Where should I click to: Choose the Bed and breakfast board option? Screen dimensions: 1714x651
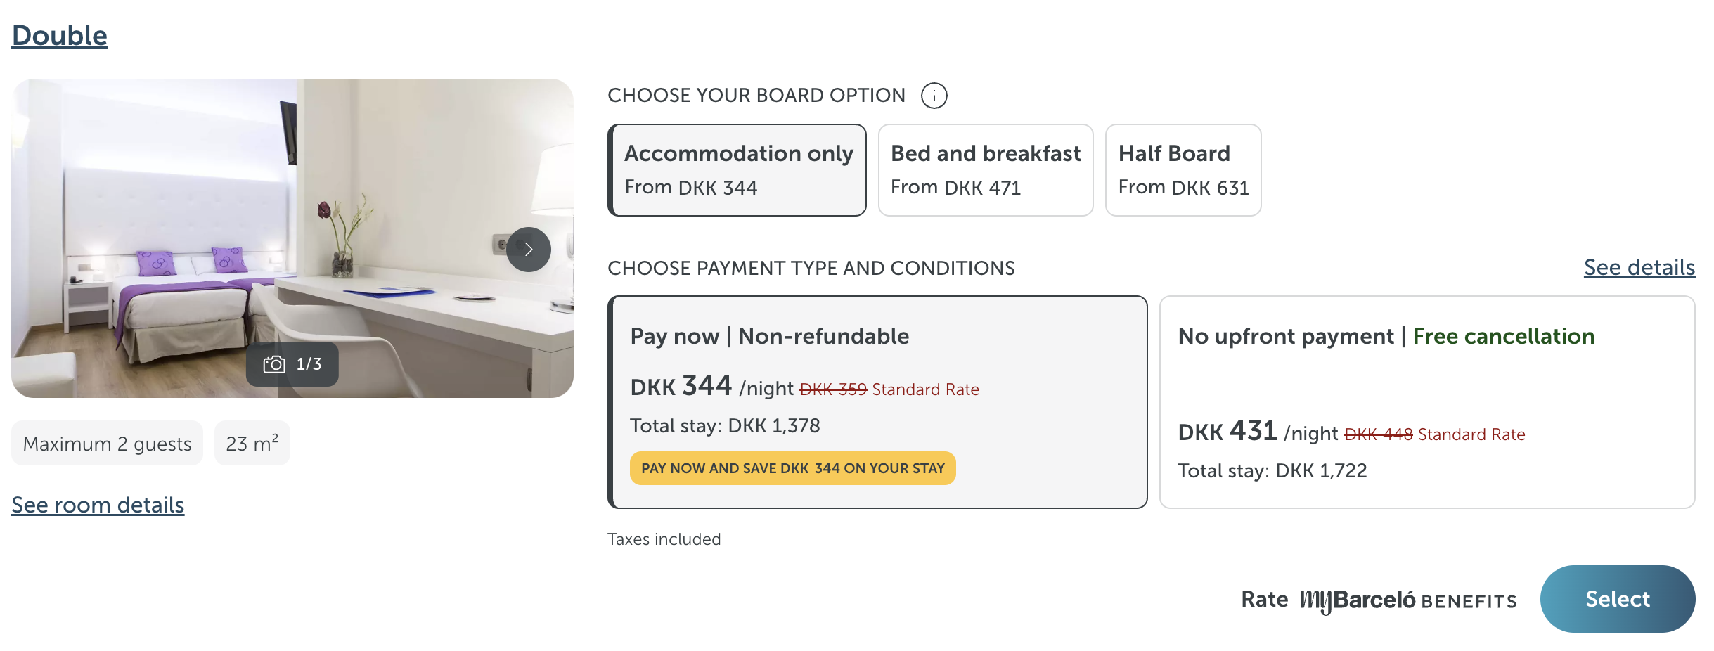[x=985, y=170]
